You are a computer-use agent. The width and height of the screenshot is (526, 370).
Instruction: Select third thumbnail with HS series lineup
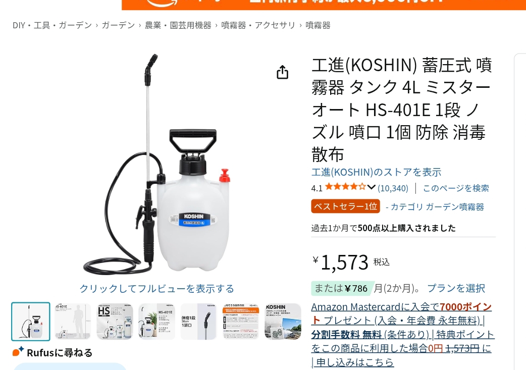(115, 322)
